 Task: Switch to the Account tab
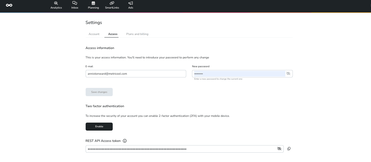coord(94,34)
